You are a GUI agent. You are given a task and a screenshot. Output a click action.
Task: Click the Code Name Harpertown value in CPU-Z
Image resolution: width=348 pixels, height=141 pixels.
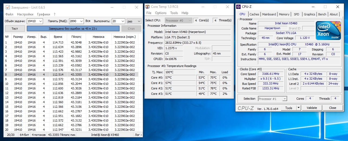(273, 28)
